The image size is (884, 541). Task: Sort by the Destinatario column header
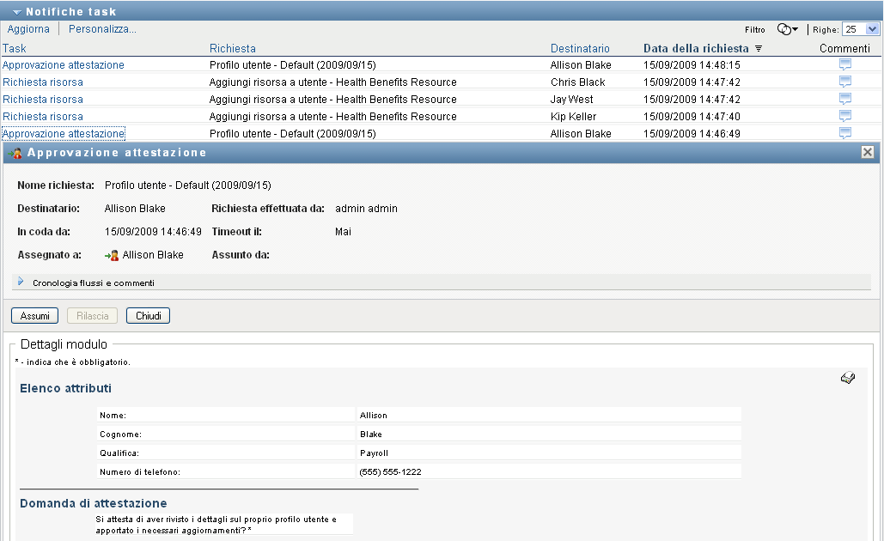(x=580, y=48)
